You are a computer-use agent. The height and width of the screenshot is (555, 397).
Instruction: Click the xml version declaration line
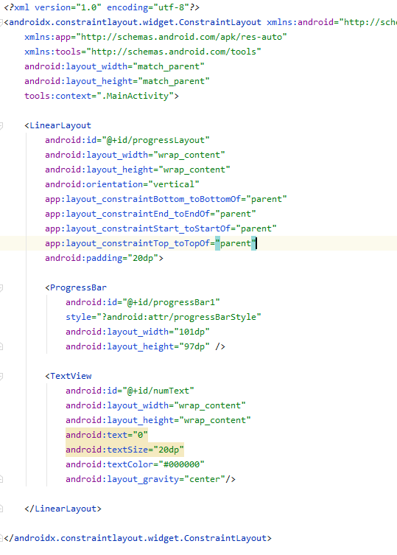coord(102,7)
